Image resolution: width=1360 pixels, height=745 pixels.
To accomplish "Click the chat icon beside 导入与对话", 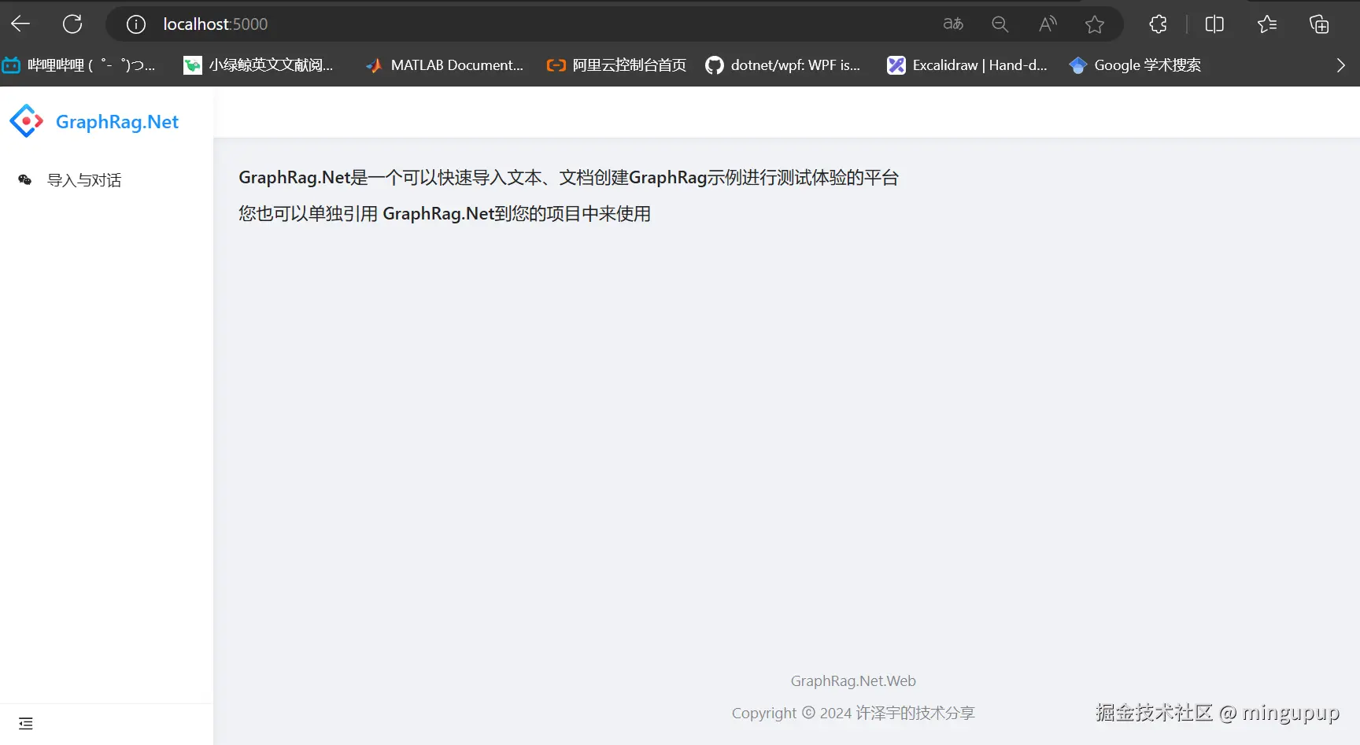I will [25, 180].
